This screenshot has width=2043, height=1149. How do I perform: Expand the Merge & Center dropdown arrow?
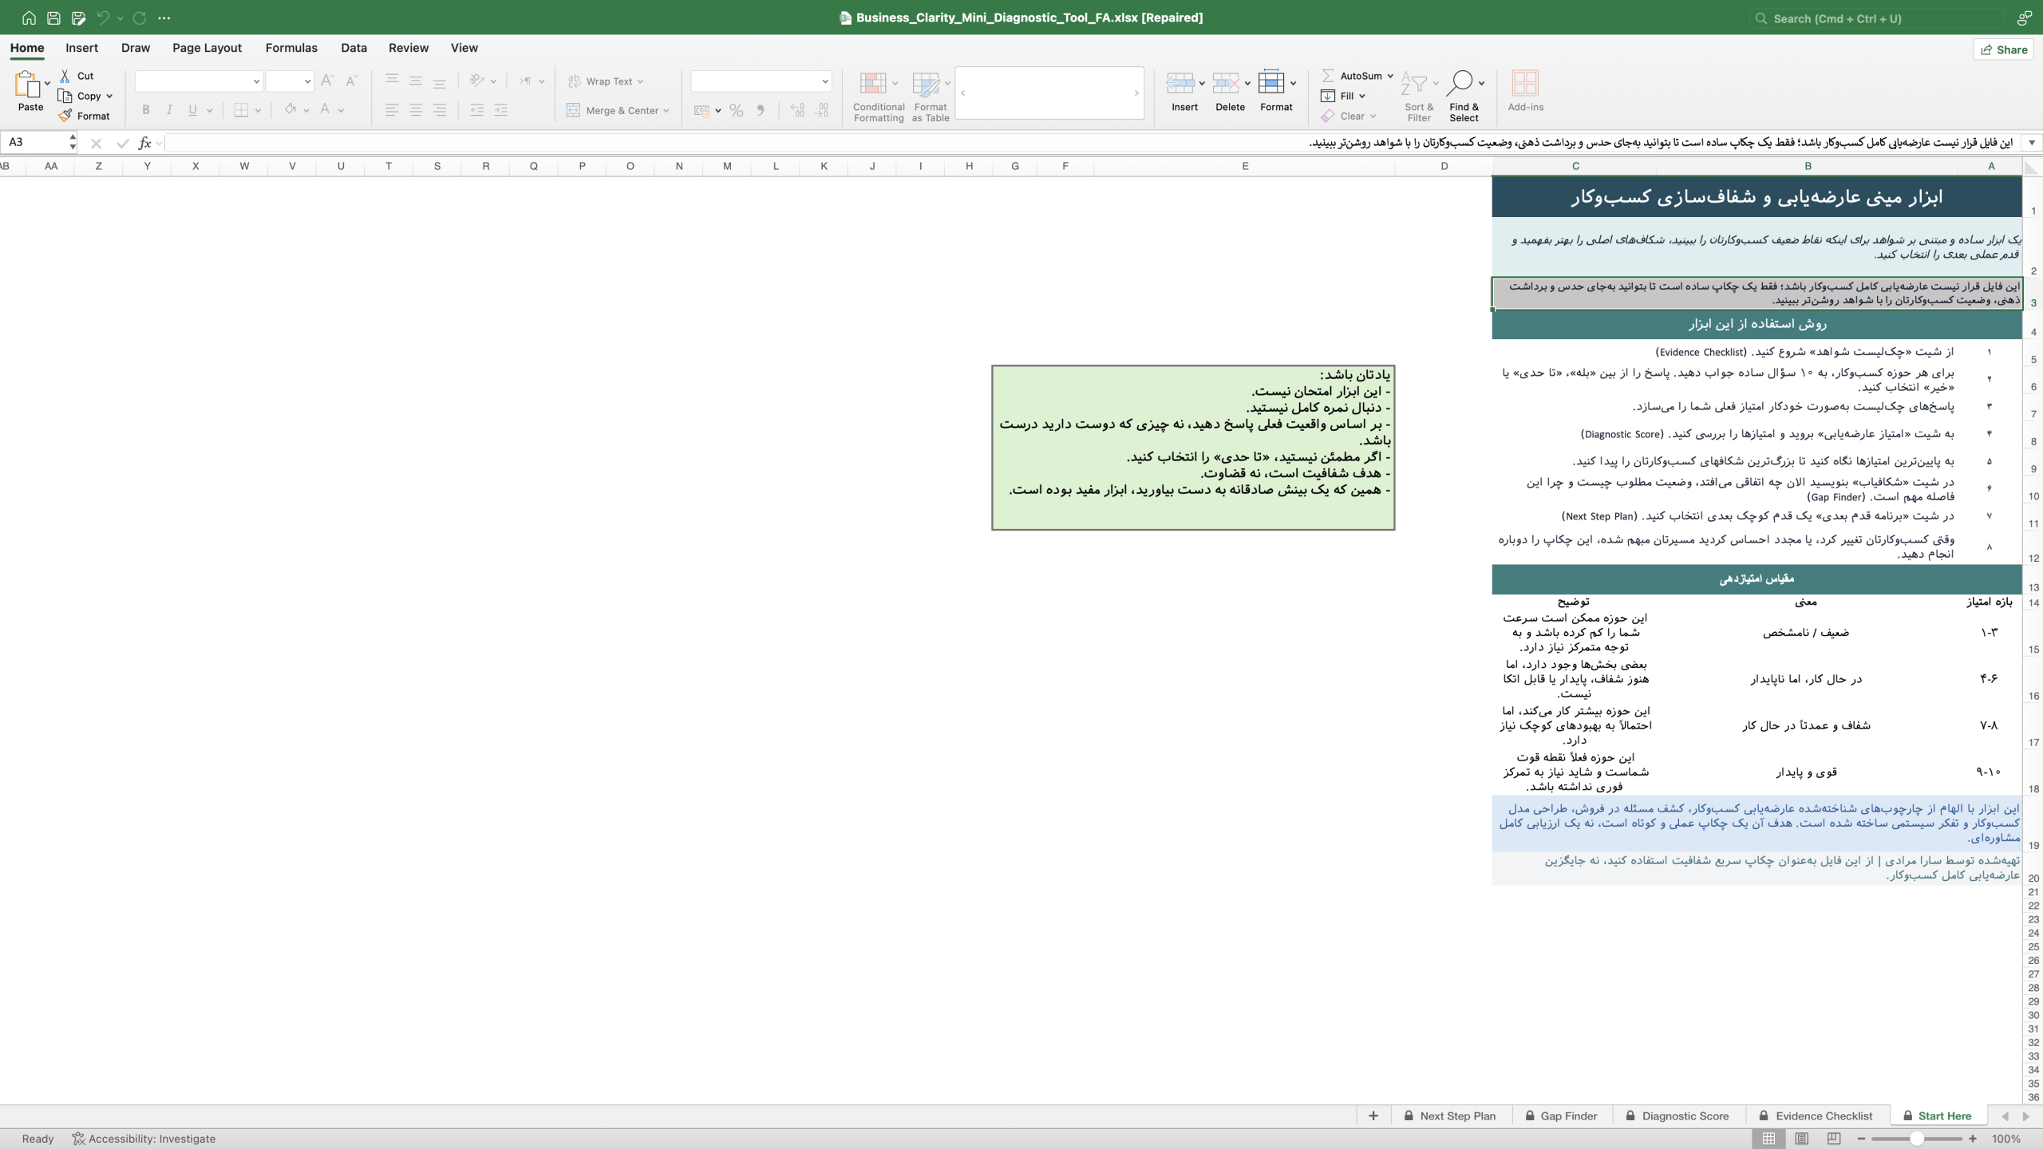pyautogui.click(x=666, y=111)
